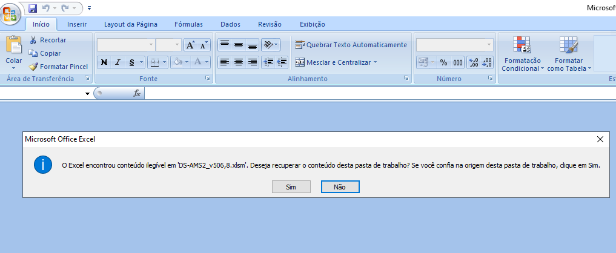The width and height of the screenshot is (616, 253).
Task: Click the Recortar scissors icon
Action: [x=33, y=40]
